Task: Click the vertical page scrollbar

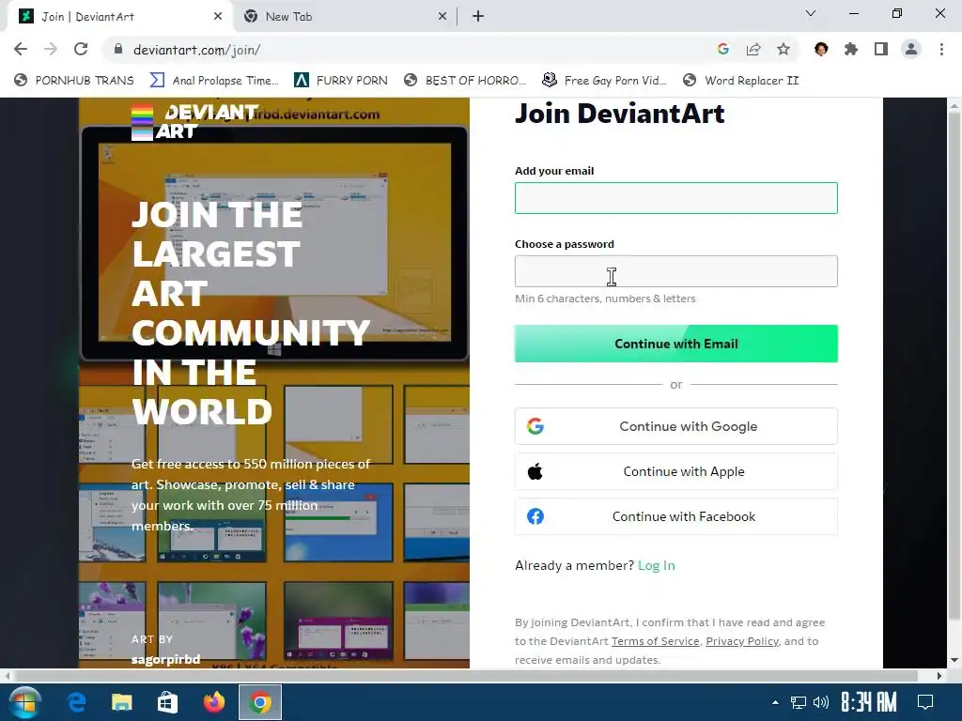Action: [x=954, y=365]
